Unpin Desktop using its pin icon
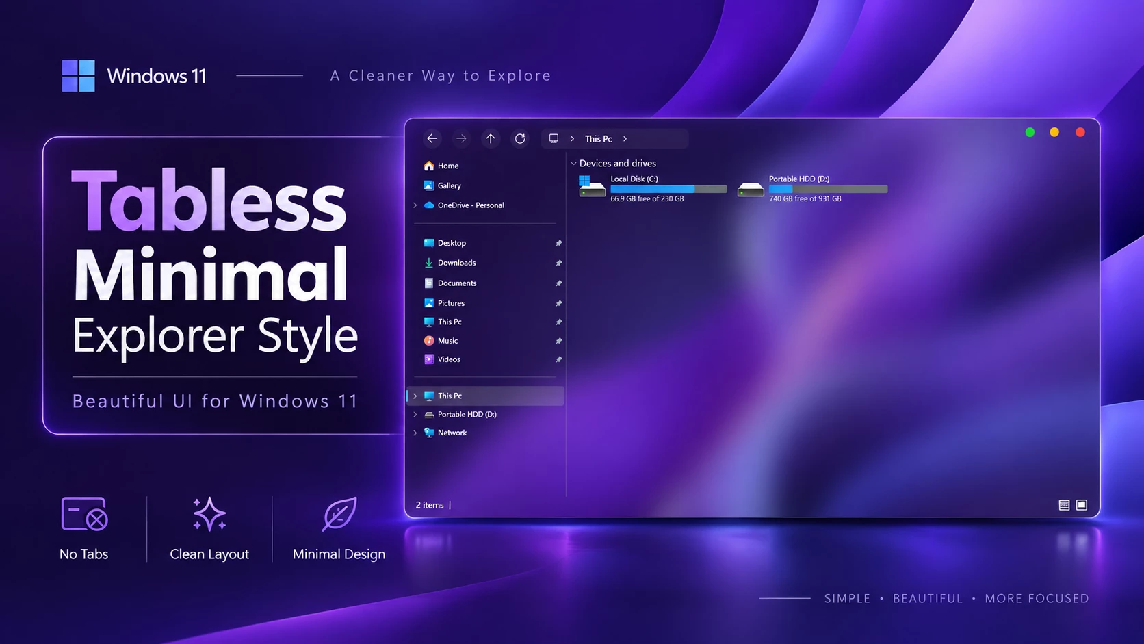 tap(559, 243)
